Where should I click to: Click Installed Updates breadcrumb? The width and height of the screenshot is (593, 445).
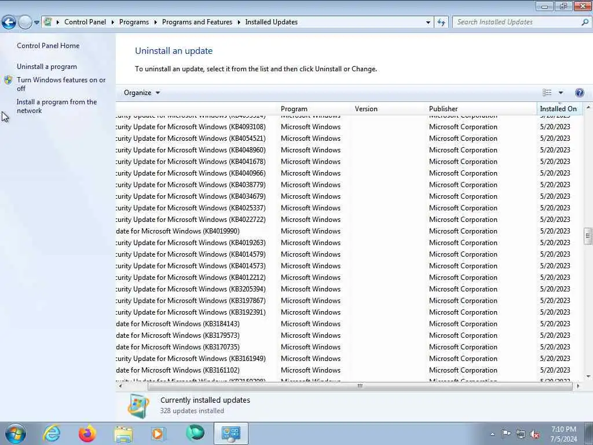(271, 22)
